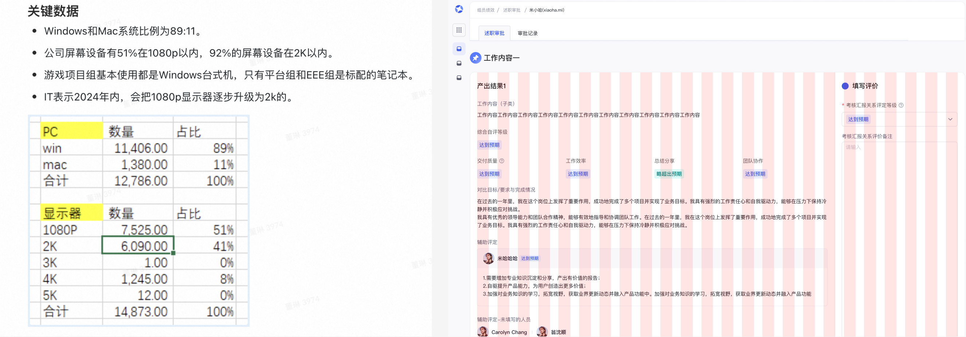Click the blue dot beside 填写评价
The image size is (966, 337).
pos(845,86)
